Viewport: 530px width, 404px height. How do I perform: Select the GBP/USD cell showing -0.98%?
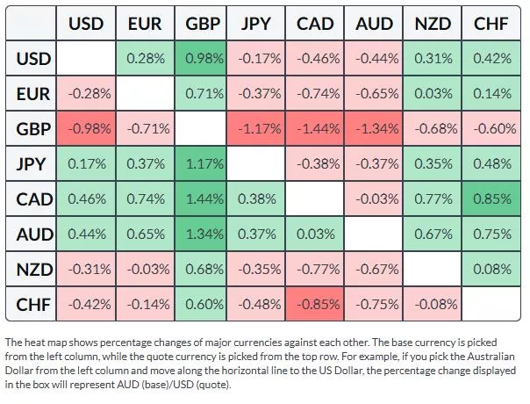(x=87, y=128)
